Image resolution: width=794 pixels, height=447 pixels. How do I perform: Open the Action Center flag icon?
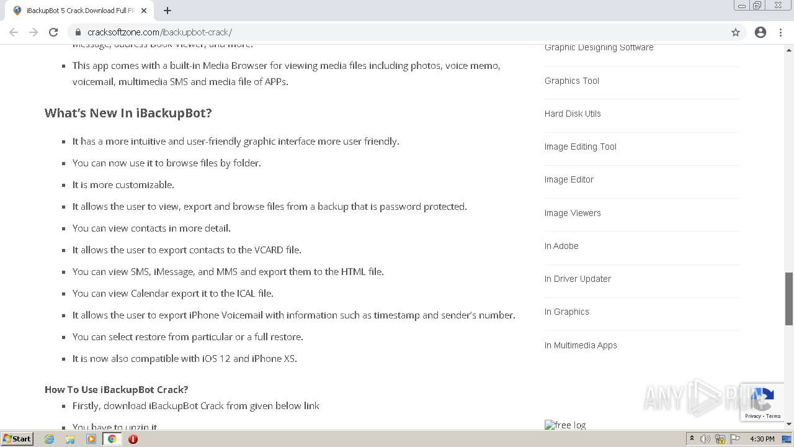point(735,439)
